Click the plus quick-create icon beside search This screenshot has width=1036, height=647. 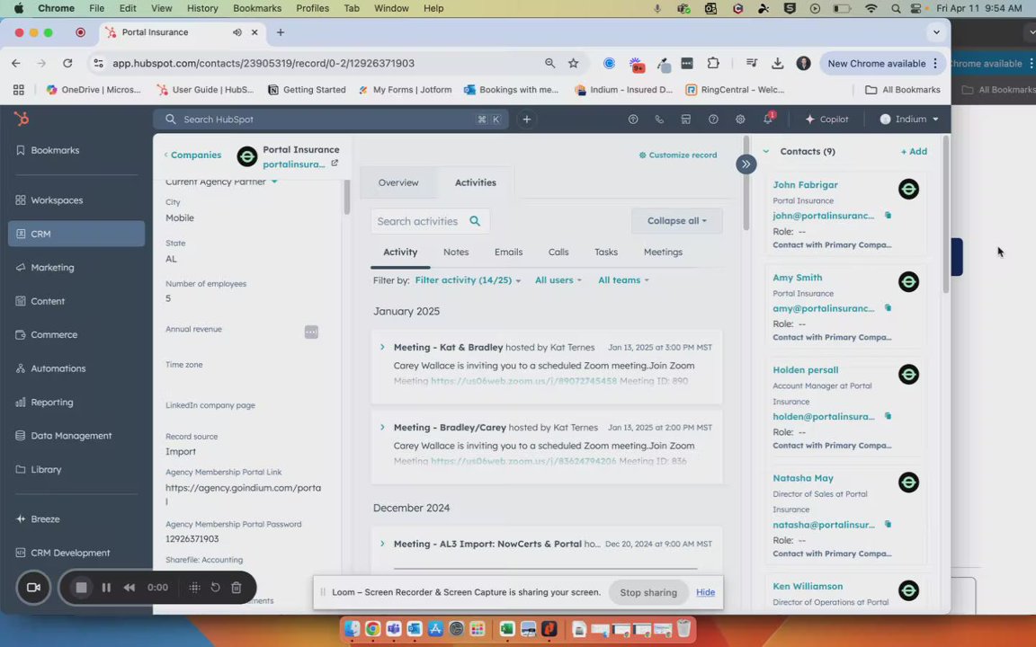(527, 120)
